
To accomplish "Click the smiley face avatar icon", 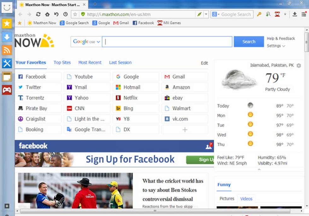I will (7, 7).
